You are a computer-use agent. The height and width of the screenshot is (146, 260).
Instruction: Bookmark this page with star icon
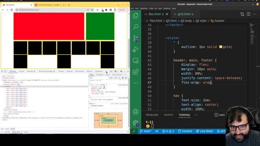coord(92,10)
